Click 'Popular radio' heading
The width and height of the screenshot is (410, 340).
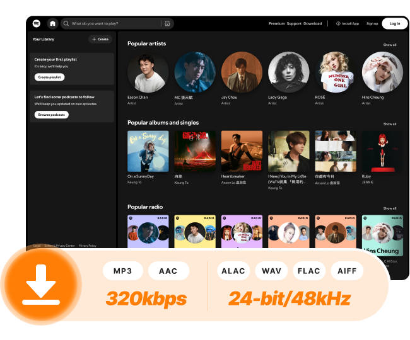(145, 207)
